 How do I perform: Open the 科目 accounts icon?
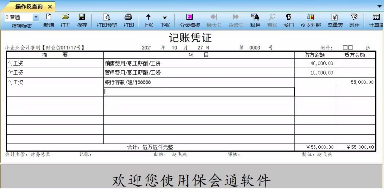coord(255,20)
